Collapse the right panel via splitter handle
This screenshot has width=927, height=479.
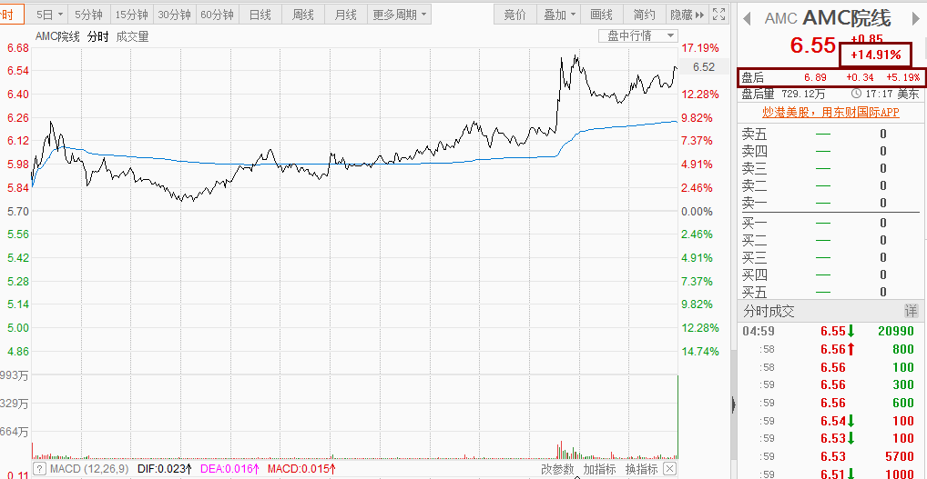coord(732,404)
